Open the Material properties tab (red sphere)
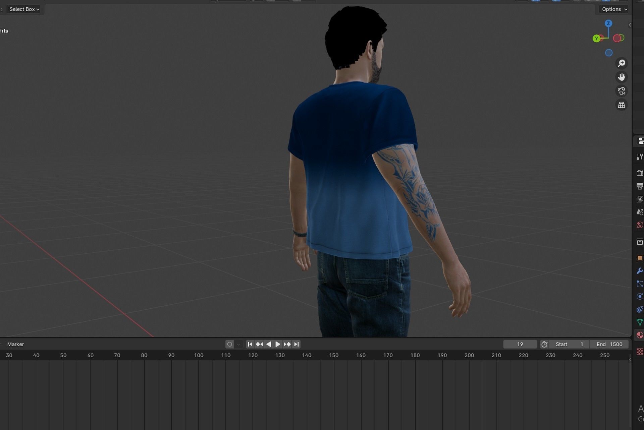This screenshot has width=644, height=430. point(640,335)
